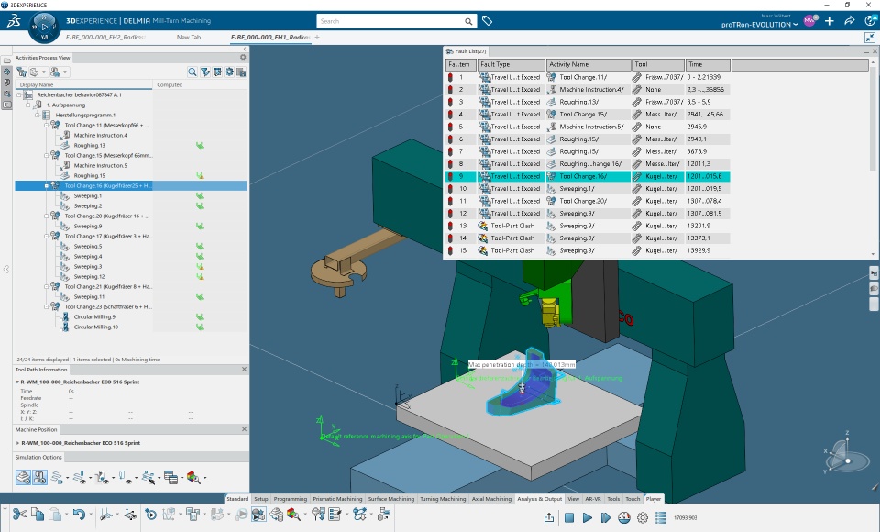
Task: Open the add (plus) menu in top bar
Action: [830, 21]
